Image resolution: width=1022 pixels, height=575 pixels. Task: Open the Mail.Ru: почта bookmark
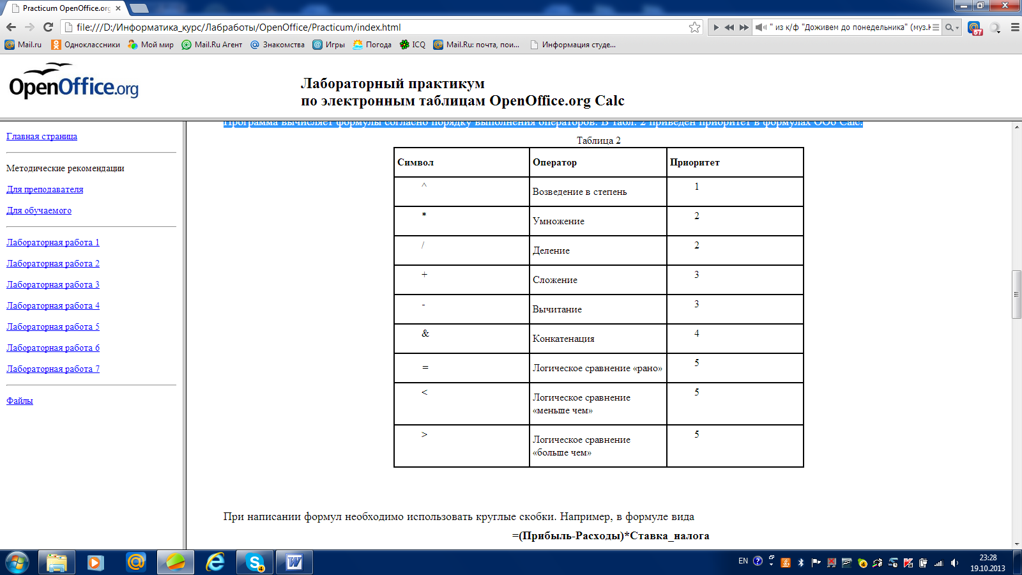[477, 45]
